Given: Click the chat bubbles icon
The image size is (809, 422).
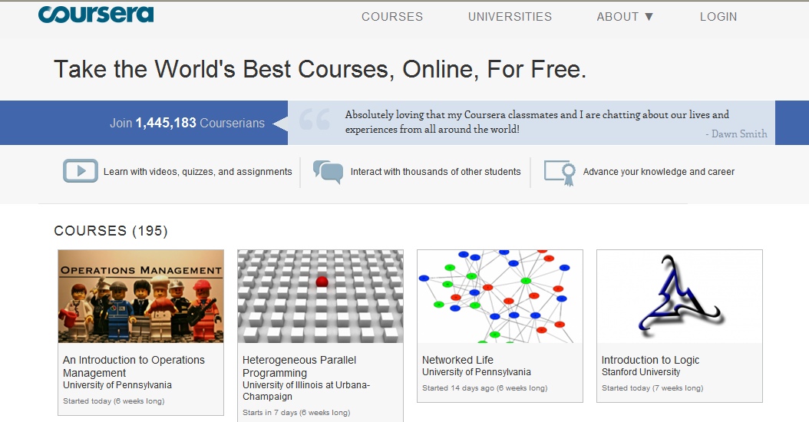Looking at the screenshot, I should pyautogui.click(x=329, y=172).
